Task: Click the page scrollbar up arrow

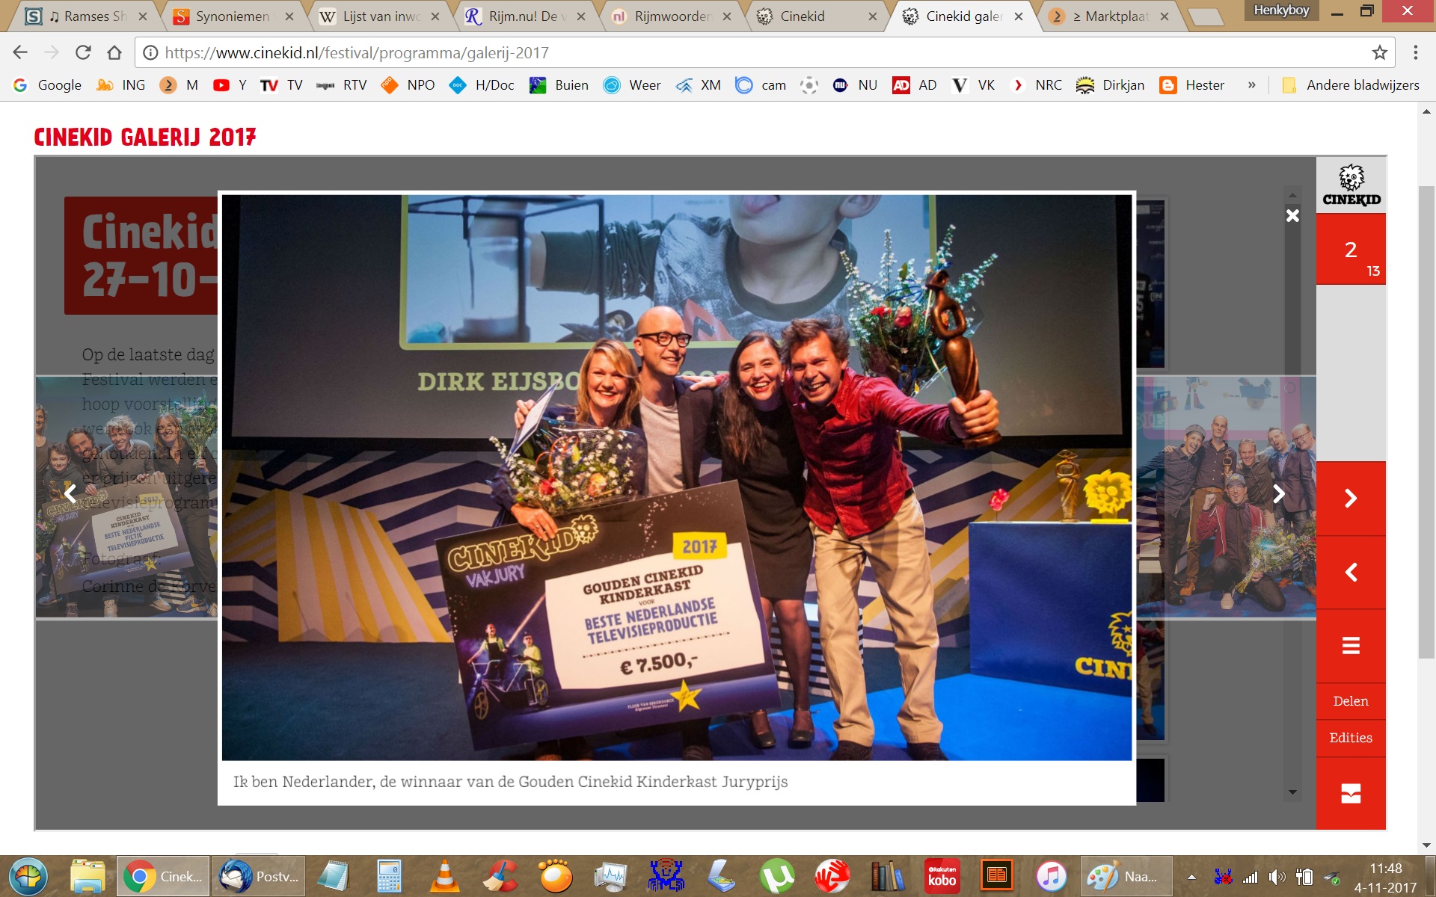Action: [x=1426, y=112]
